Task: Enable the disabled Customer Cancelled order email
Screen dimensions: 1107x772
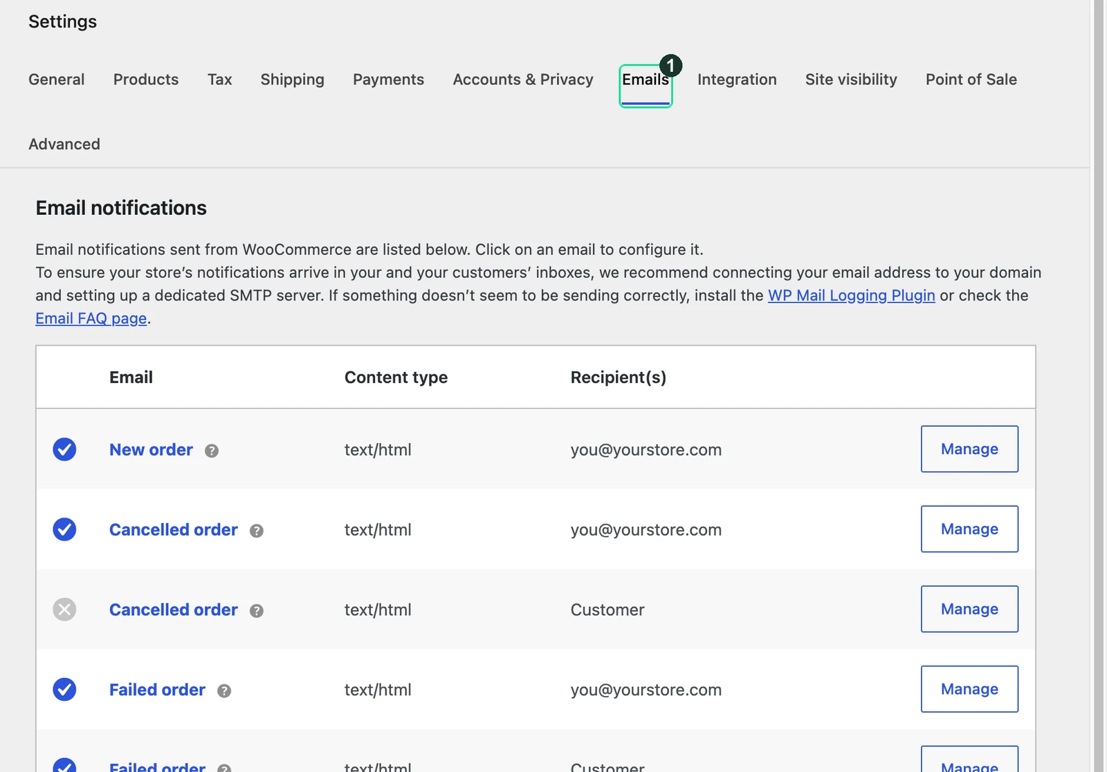Action: point(64,610)
